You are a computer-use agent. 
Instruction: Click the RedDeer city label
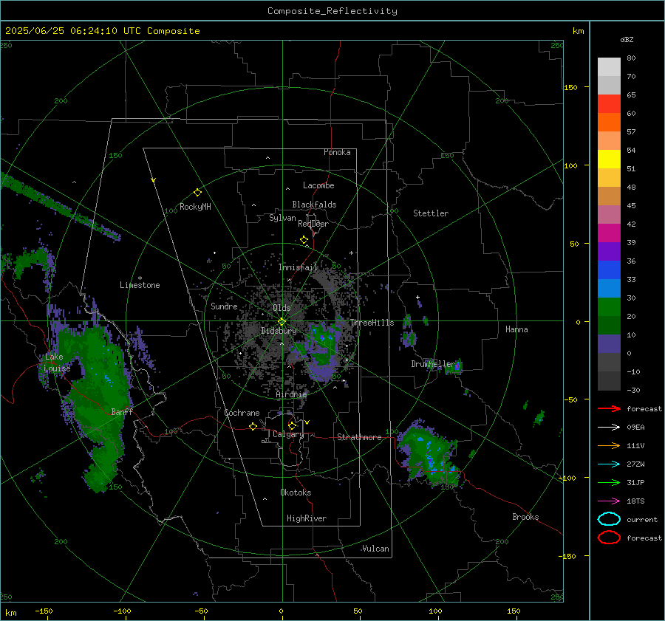coord(313,224)
